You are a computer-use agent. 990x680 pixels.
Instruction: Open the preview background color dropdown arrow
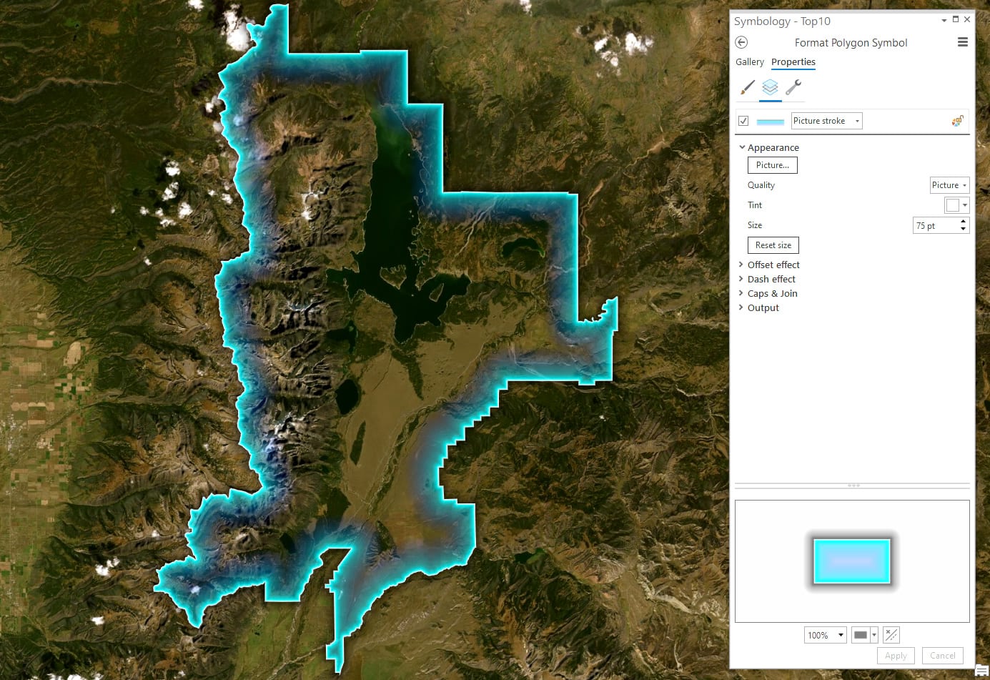pos(873,635)
